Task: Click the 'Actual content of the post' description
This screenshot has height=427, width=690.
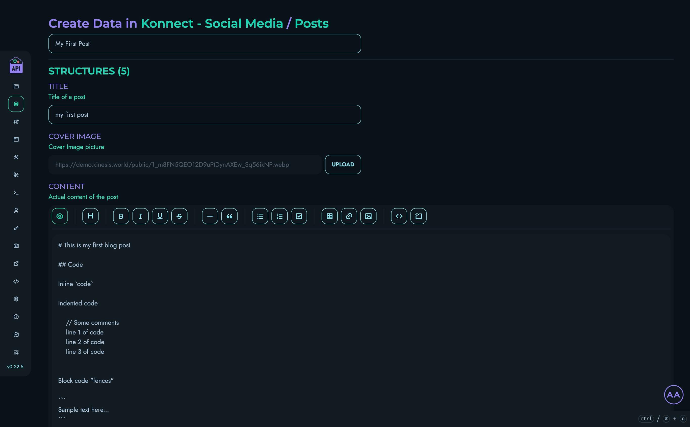Action: pyautogui.click(x=83, y=197)
